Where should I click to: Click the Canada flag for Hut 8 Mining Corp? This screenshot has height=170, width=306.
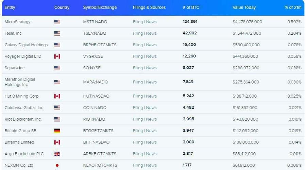(57, 96)
